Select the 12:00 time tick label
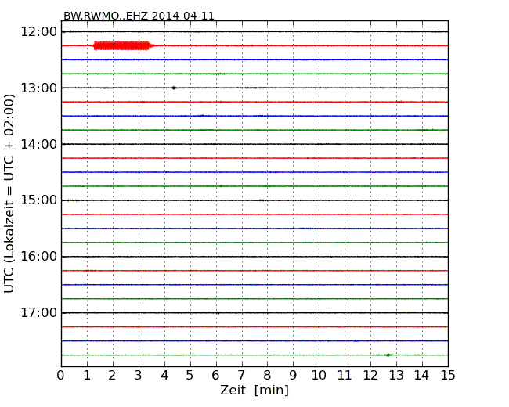 [38, 32]
